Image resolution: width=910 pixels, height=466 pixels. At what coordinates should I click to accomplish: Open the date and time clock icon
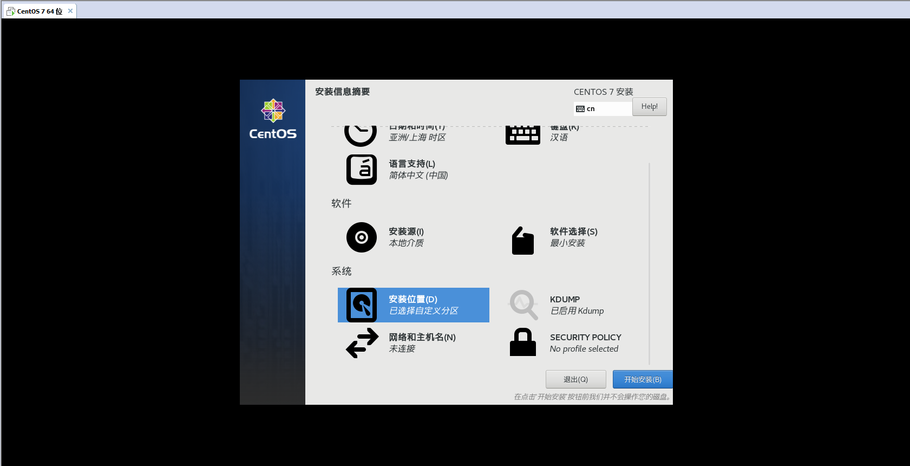[x=361, y=136]
